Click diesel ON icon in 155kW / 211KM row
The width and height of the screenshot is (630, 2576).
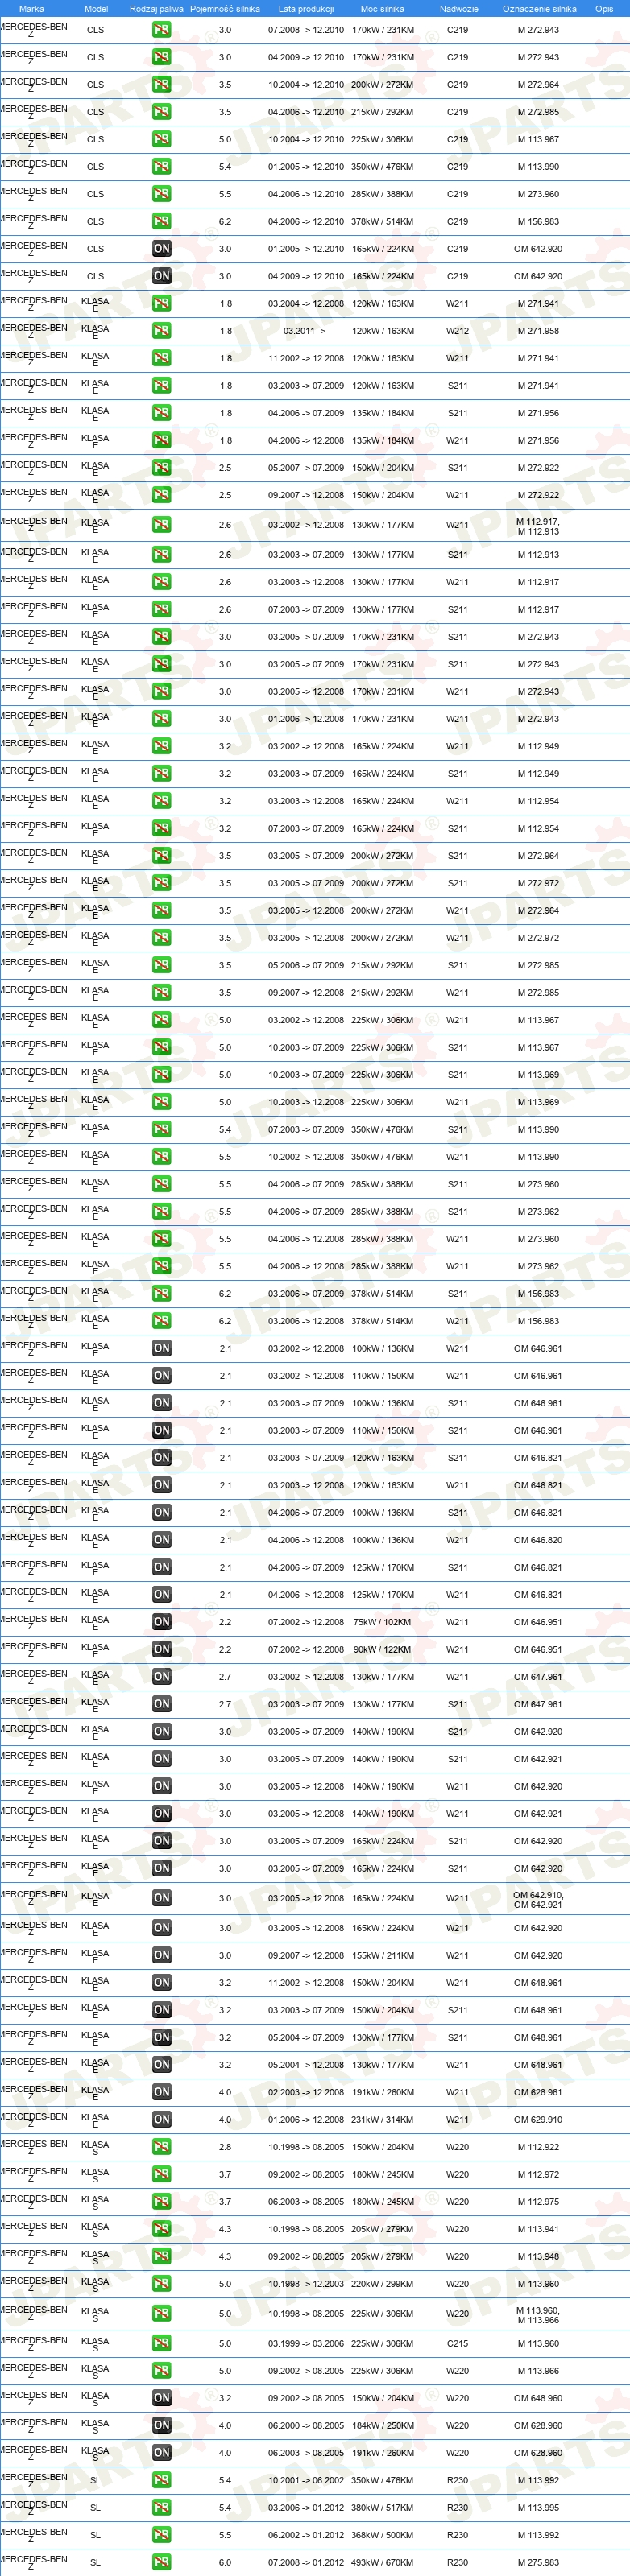161,1955
